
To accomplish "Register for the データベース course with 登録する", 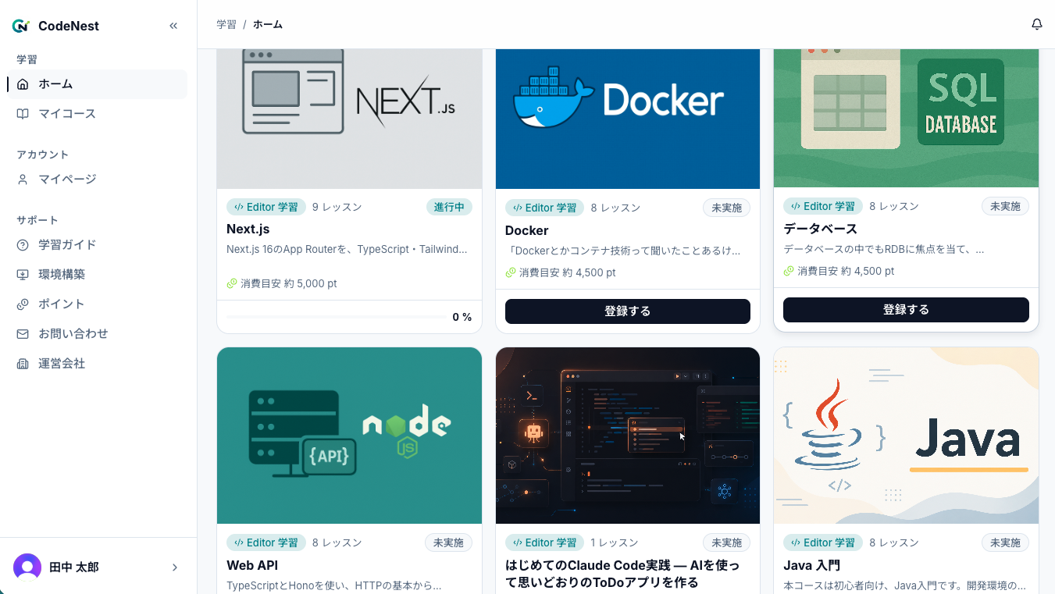I will 906,310.
